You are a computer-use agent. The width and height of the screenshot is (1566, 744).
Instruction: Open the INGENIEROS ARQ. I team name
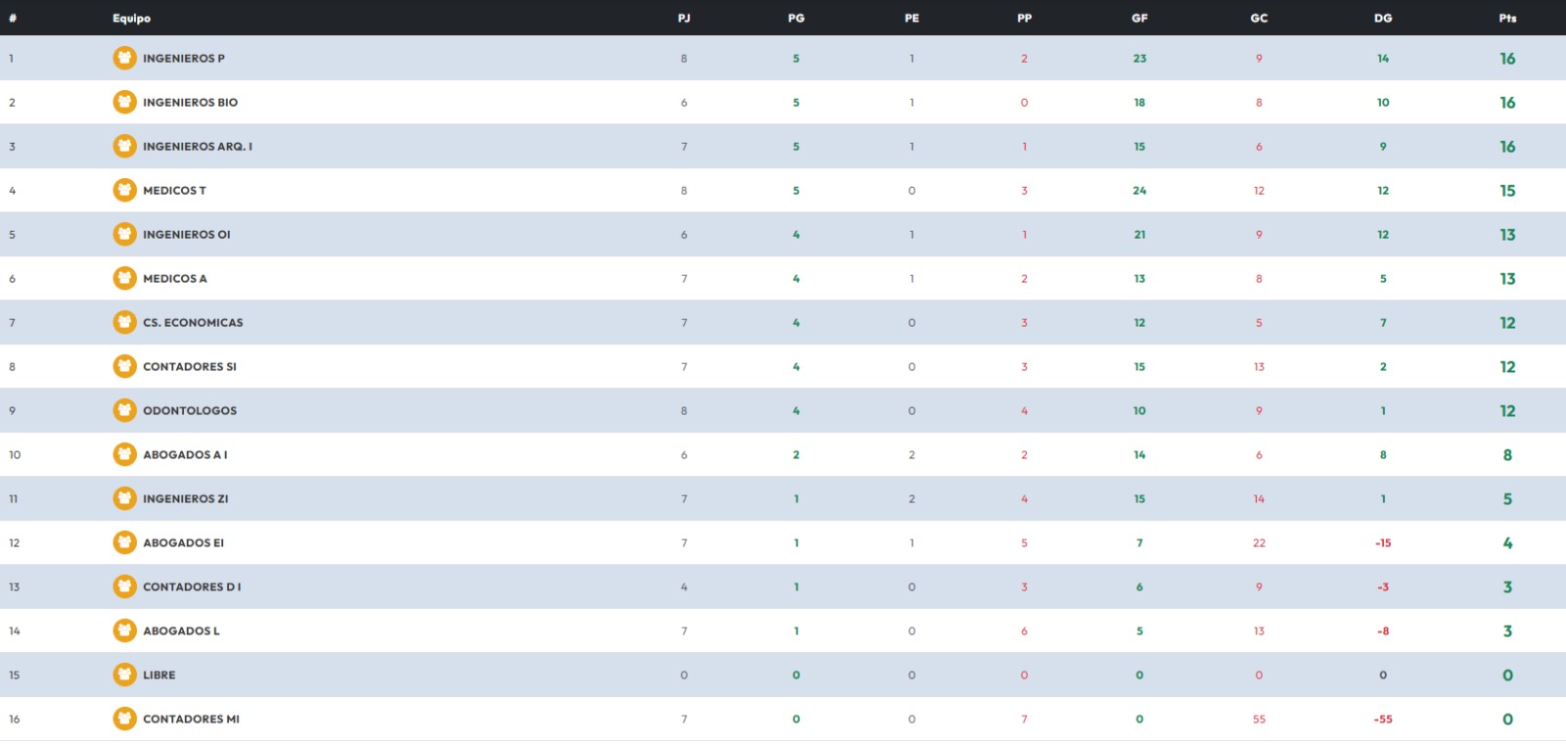[197, 146]
